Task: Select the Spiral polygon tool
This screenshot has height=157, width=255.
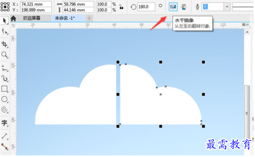Action: pos(4,109)
